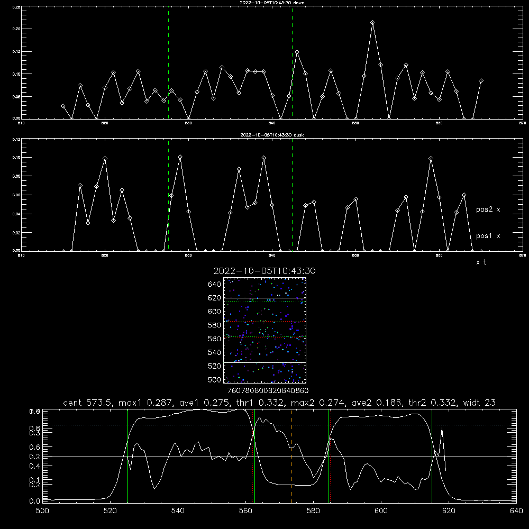The image size is (529, 529).
Task: Click y-axis label 500 beside detector image
Action: pos(215,379)
